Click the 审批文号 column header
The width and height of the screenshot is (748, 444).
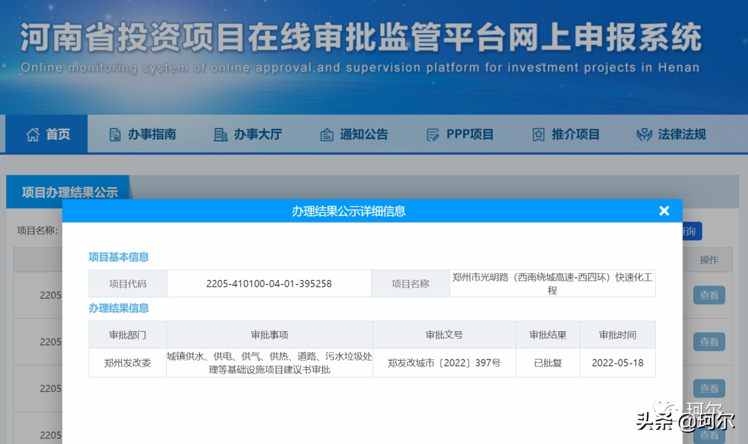tap(444, 335)
